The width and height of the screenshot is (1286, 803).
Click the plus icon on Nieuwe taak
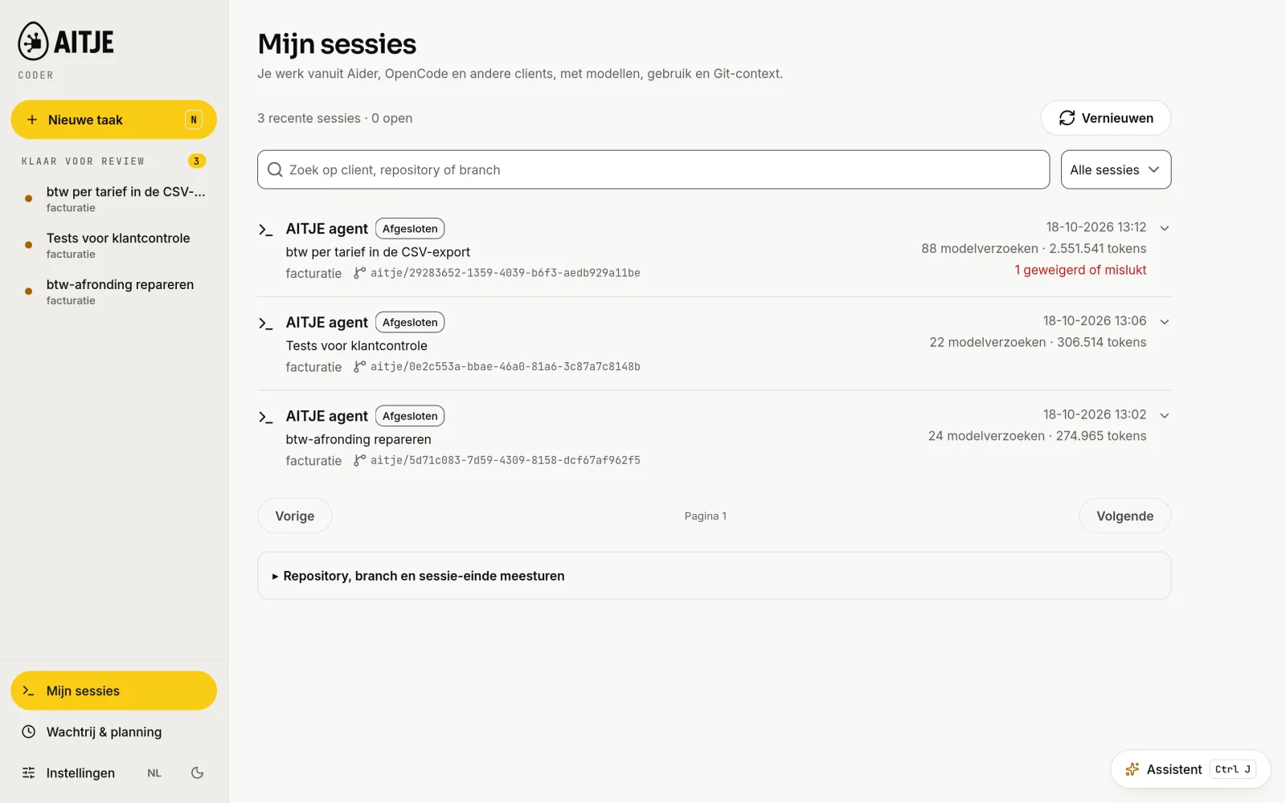click(x=32, y=120)
